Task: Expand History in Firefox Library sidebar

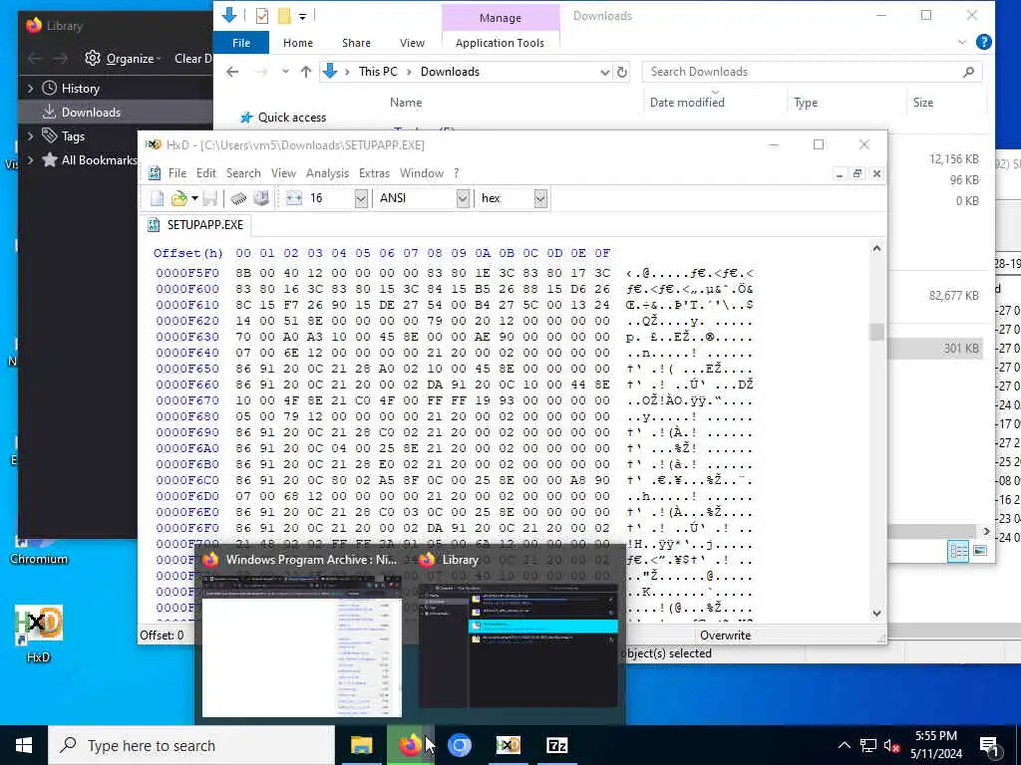Action: (30, 88)
